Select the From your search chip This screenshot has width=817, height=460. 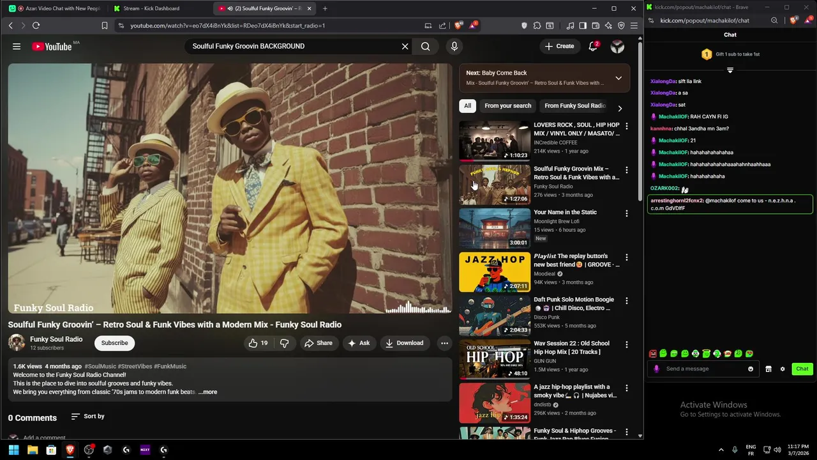coord(507,106)
